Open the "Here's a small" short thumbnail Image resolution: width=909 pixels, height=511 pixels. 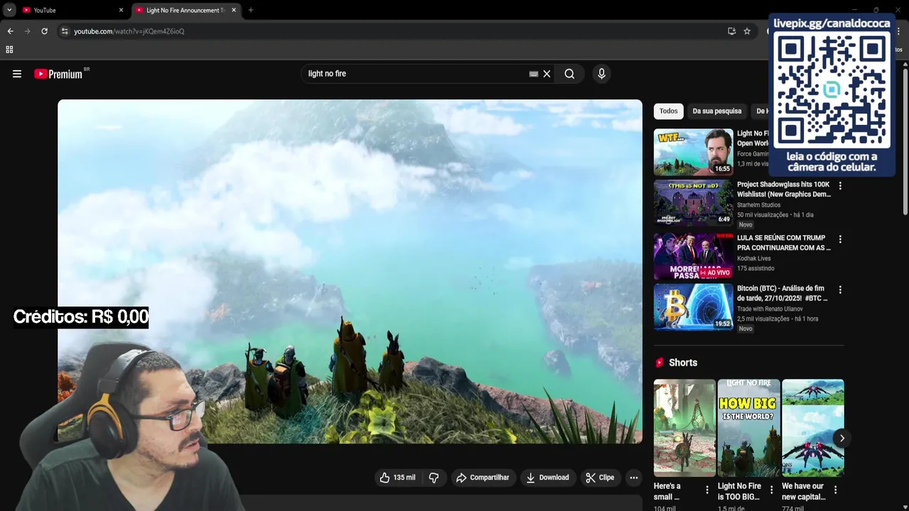[685, 428]
